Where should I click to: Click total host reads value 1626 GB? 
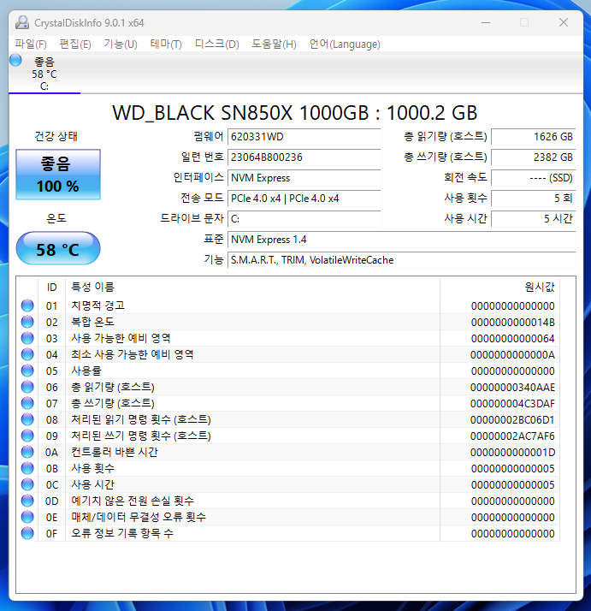click(534, 137)
